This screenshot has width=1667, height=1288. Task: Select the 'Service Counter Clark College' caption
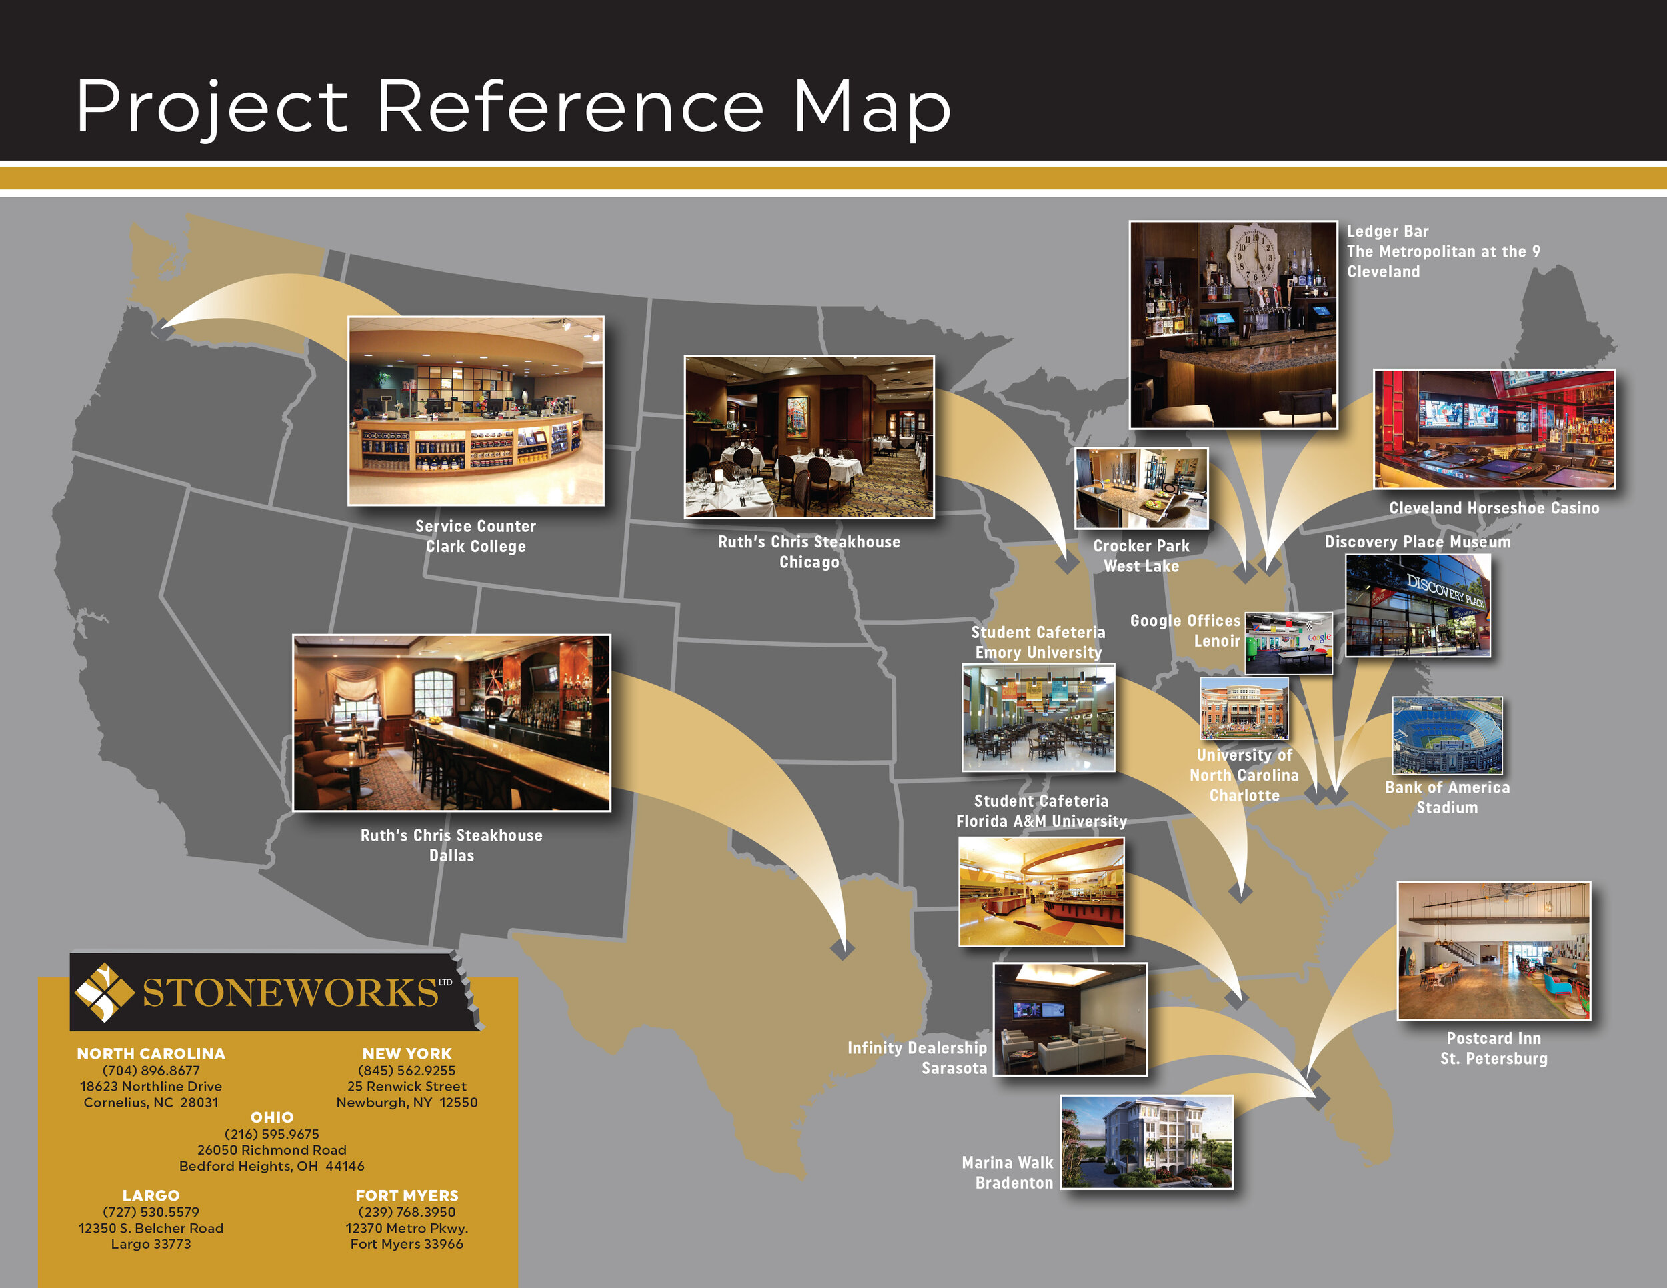pyautogui.click(x=475, y=537)
